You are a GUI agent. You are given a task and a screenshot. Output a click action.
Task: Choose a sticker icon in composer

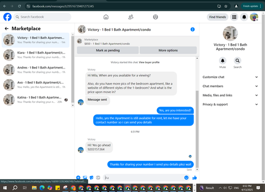92,178
